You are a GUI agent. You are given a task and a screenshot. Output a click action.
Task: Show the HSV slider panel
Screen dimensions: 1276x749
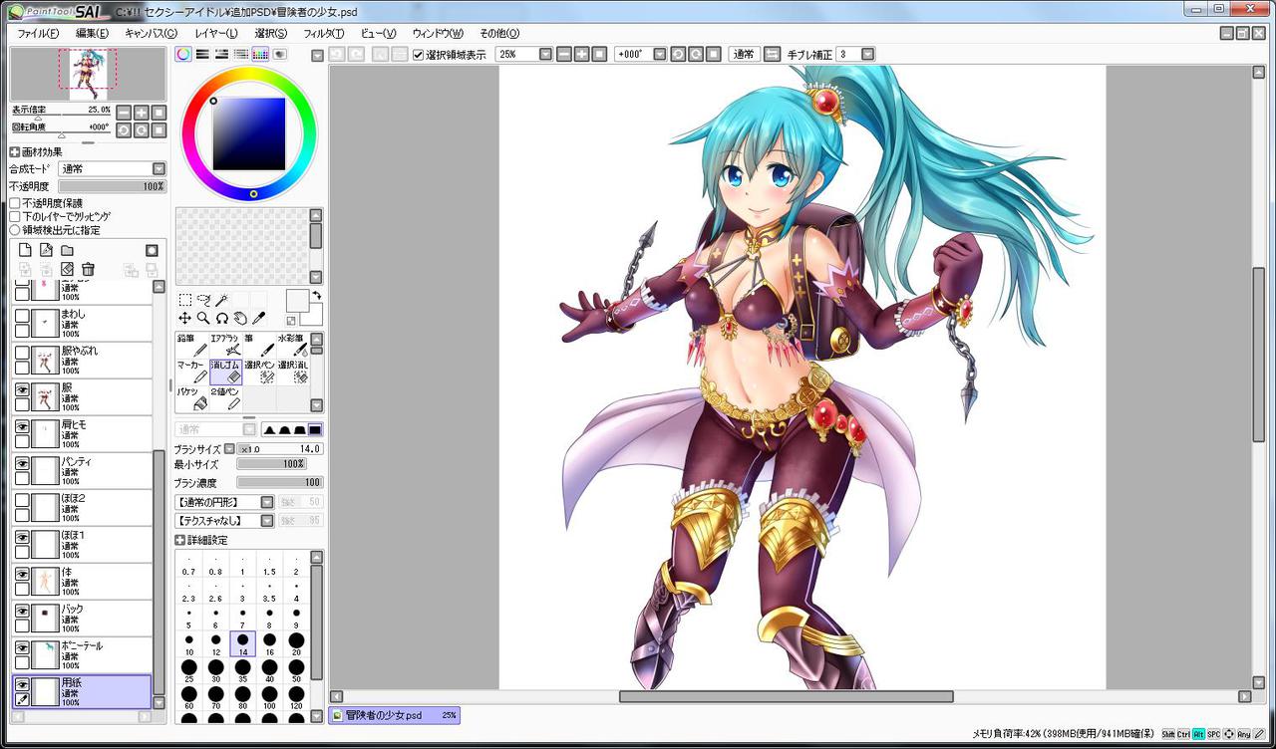click(221, 55)
